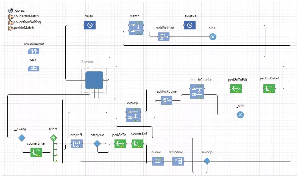Select the отгрузка diamond block
This screenshot has height=176, width=297.
coord(97,143)
